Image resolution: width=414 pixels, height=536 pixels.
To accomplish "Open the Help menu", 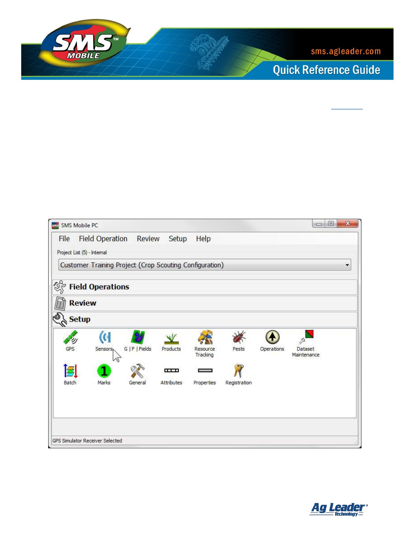I will click(x=203, y=239).
